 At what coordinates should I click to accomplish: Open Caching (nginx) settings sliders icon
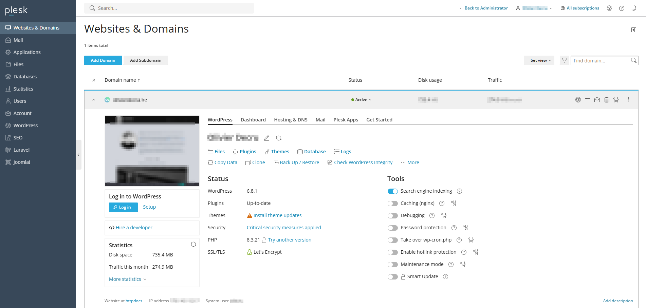[x=454, y=203]
